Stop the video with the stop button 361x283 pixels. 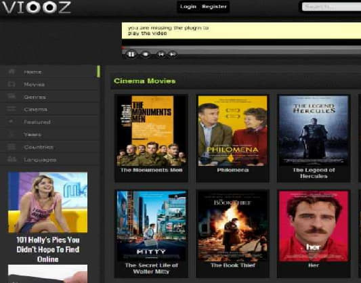click(146, 54)
